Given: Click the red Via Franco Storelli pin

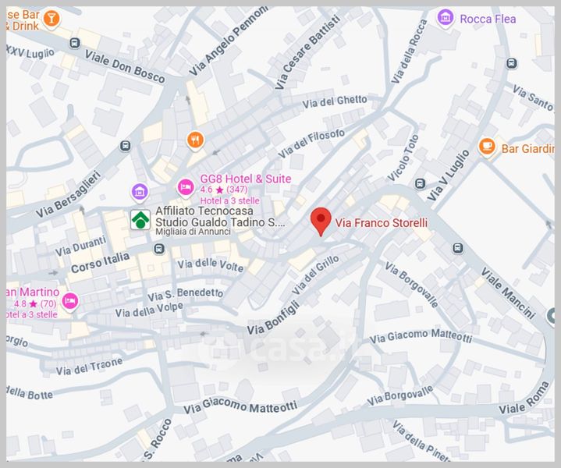Looking at the screenshot, I should pyautogui.click(x=321, y=221).
